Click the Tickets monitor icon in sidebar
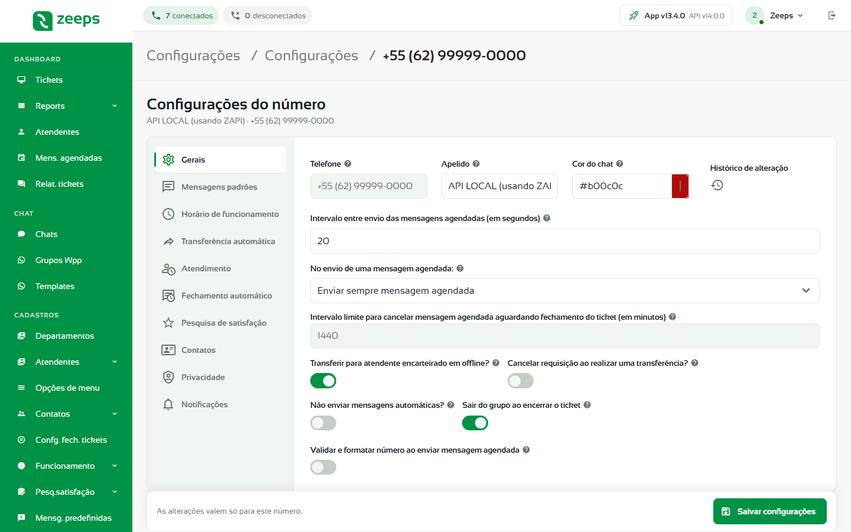The image size is (851, 532). 21,80
